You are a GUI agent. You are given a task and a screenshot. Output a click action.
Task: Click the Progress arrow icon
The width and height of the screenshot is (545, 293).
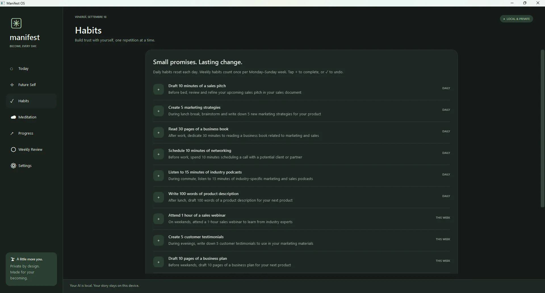point(12,133)
